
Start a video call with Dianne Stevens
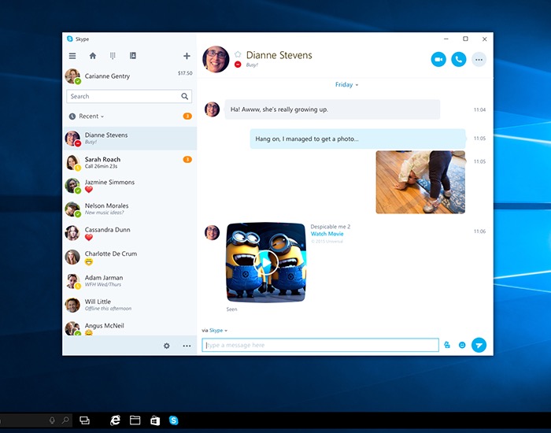click(x=438, y=59)
